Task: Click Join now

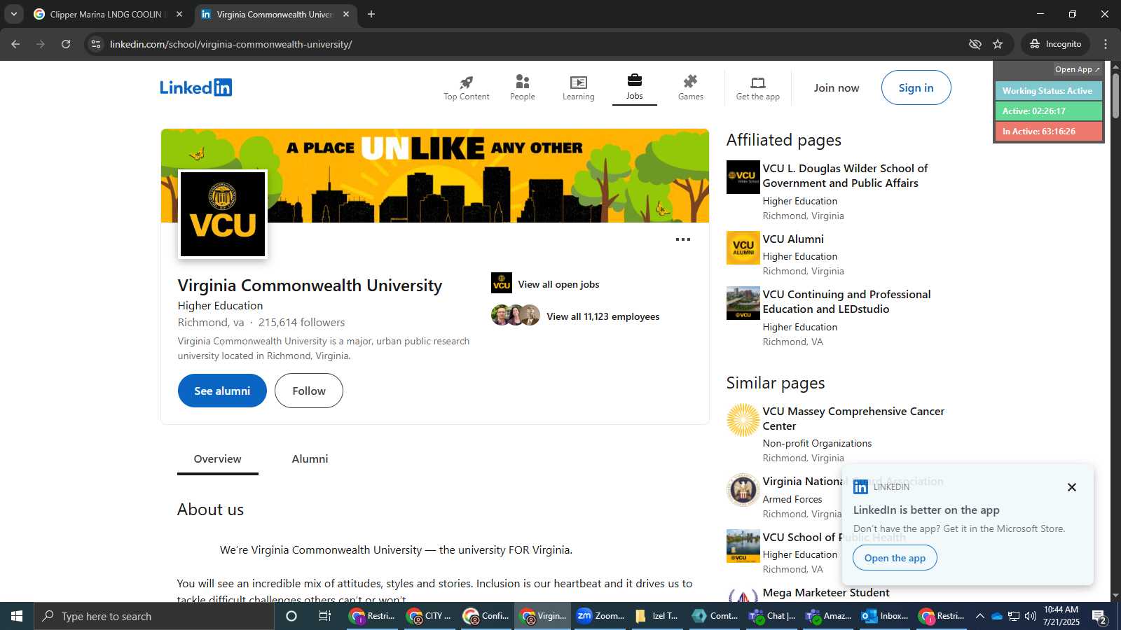Action: tap(837, 87)
